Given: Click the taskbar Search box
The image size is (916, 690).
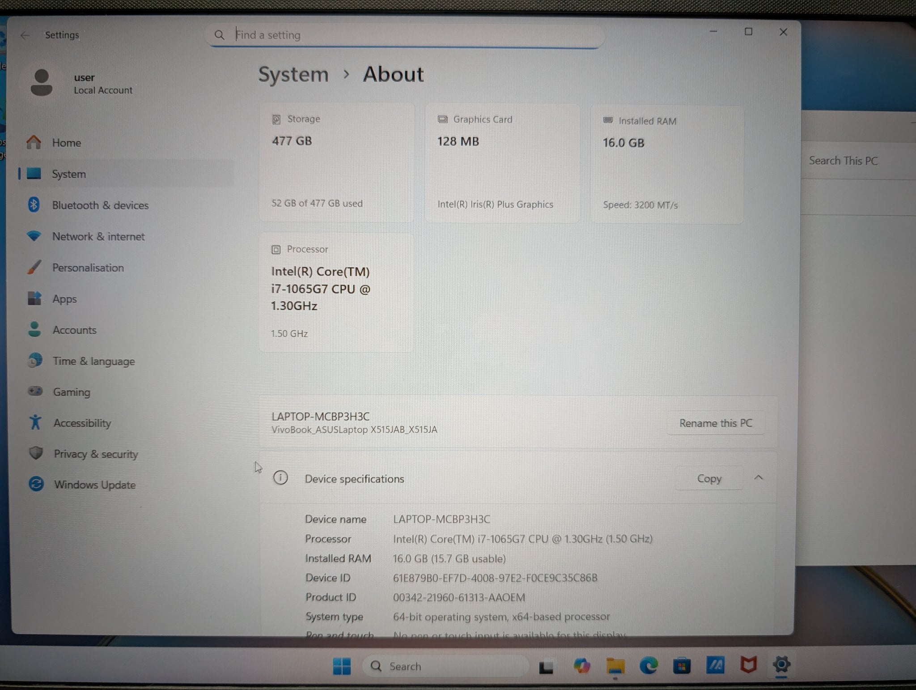Looking at the screenshot, I should coord(445,666).
